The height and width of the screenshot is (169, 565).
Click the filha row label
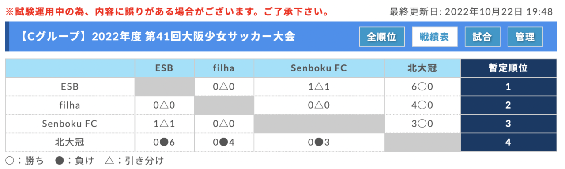coord(70,105)
